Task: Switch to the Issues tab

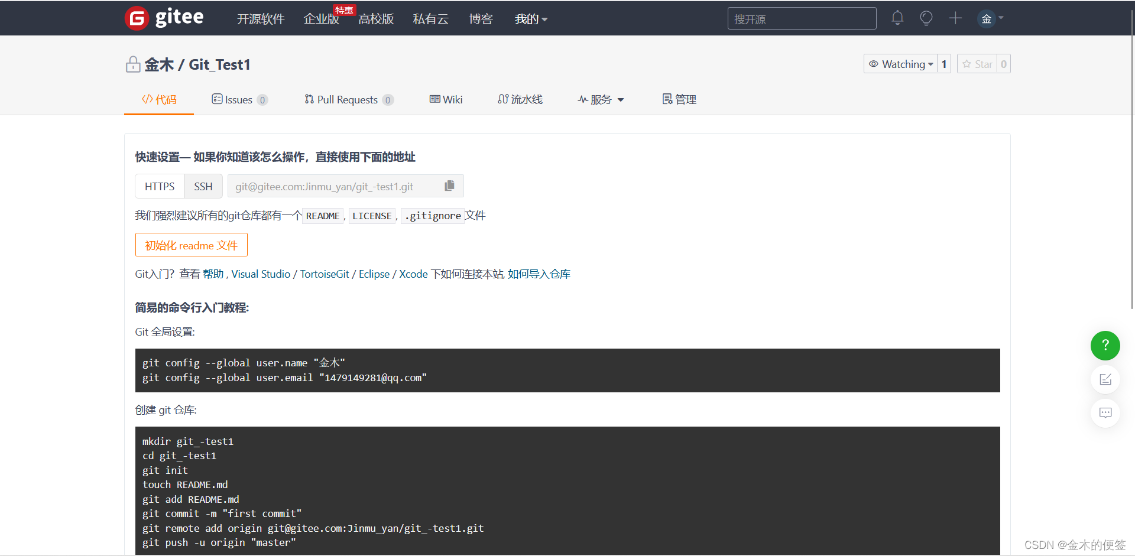Action: tap(239, 99)
